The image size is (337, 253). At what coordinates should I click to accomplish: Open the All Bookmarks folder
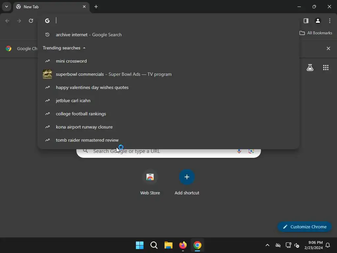(x=316, y=33)
